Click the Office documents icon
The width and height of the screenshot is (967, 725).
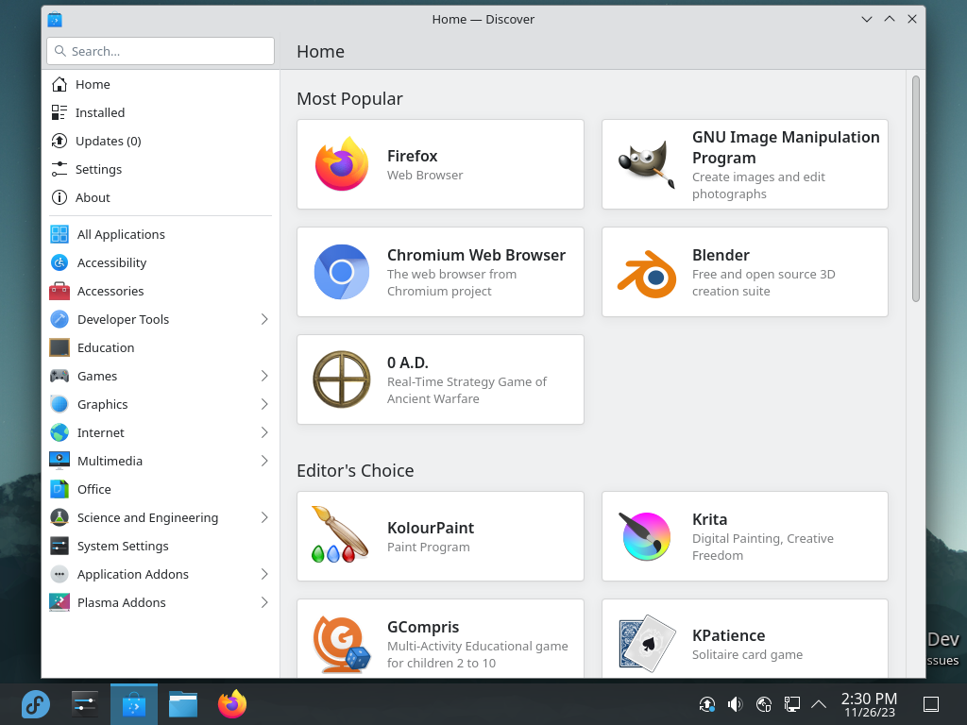(x=59, y=490)
